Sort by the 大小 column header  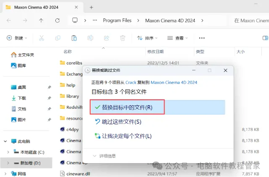[241, 51]
